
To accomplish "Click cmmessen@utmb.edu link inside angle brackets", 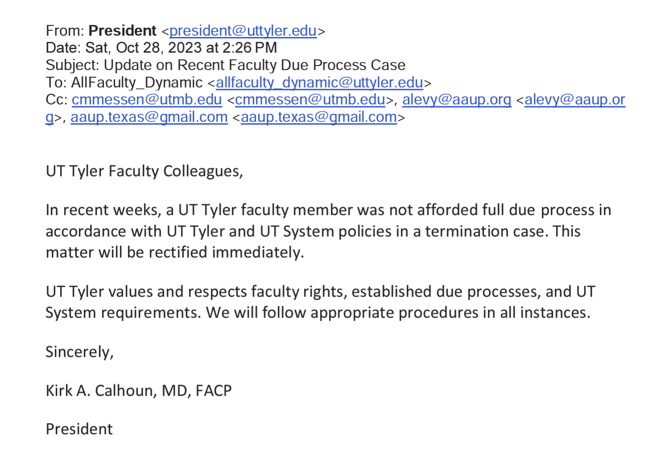I will (310, 100).
